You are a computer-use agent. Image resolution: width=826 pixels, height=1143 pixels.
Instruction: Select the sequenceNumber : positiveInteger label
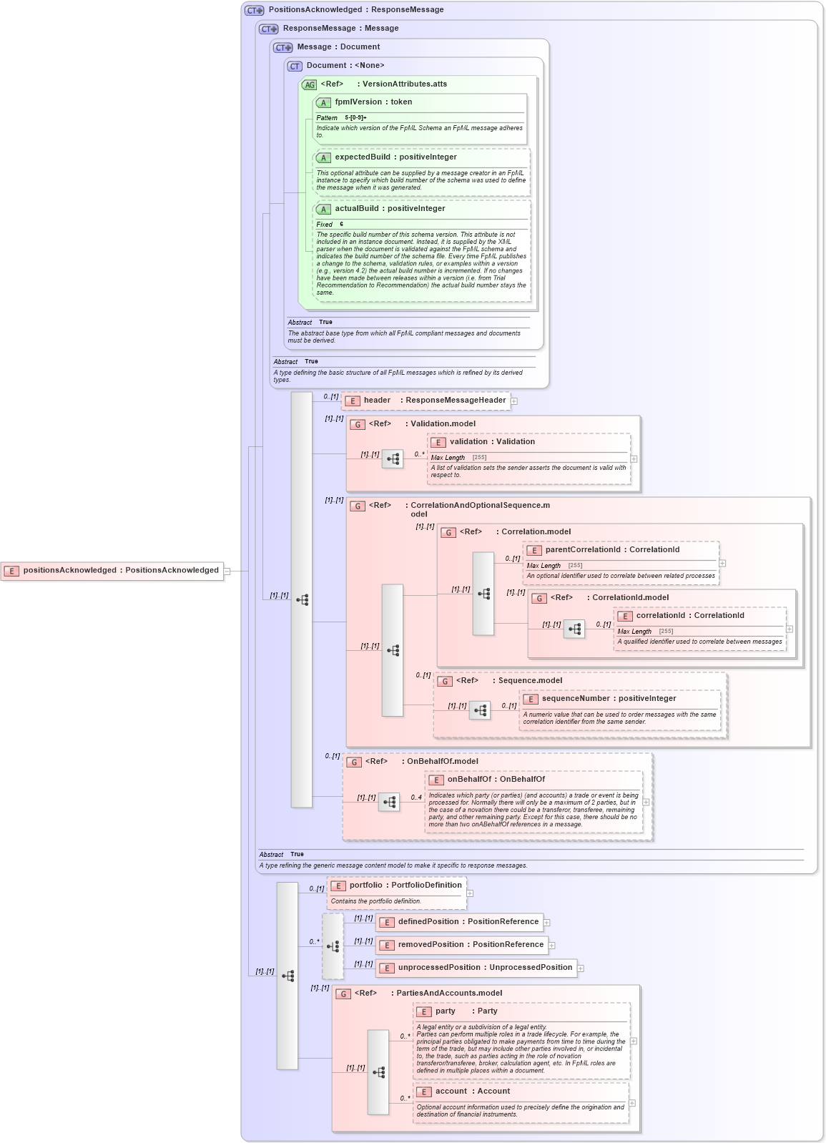[609, 699]
